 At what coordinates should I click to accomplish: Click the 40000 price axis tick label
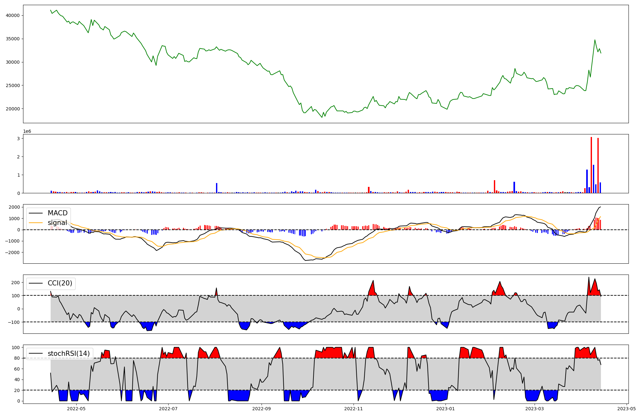pyautogui.click(x=13, y=15)
